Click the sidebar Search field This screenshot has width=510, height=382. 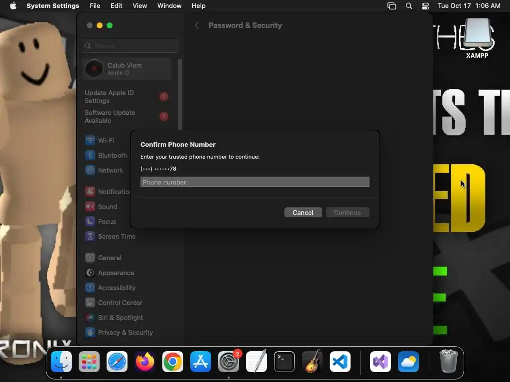pyautogui.click(x=130, y=46)
